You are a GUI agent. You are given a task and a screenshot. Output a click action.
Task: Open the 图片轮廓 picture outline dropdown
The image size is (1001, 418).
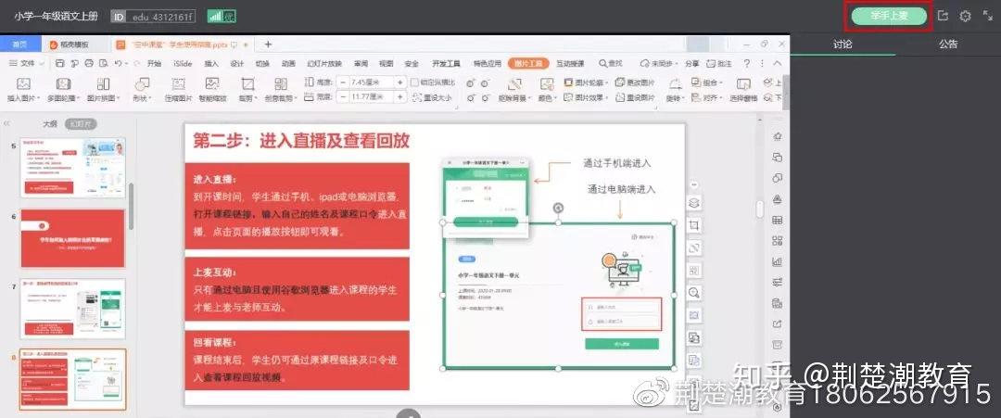pyautogui.click(x=586, y=82)
